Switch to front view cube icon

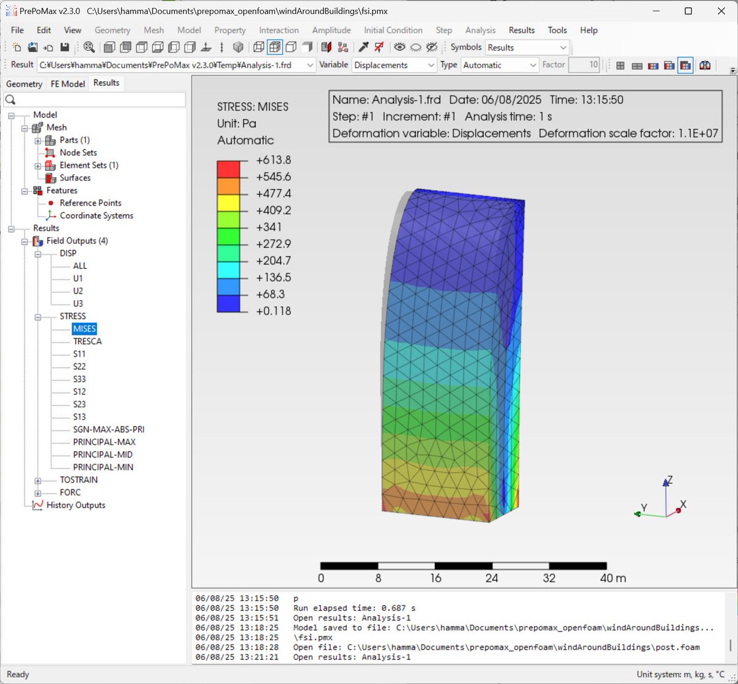click(109, 47)
